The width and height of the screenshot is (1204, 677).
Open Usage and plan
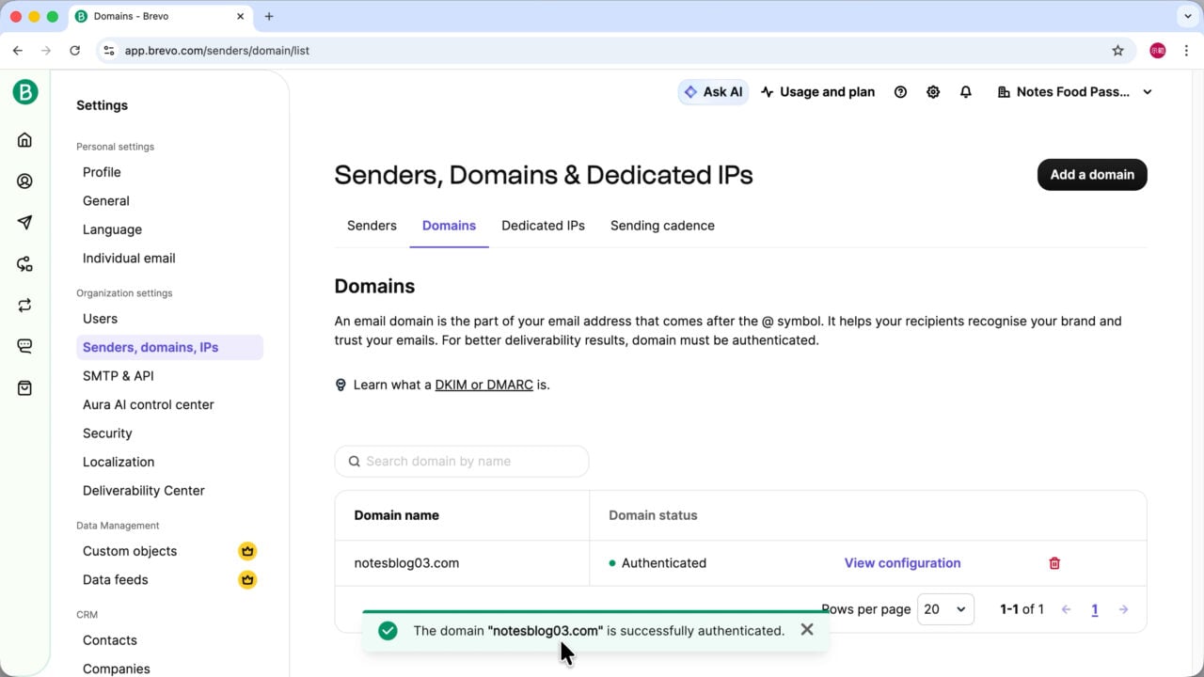[817, 92]
